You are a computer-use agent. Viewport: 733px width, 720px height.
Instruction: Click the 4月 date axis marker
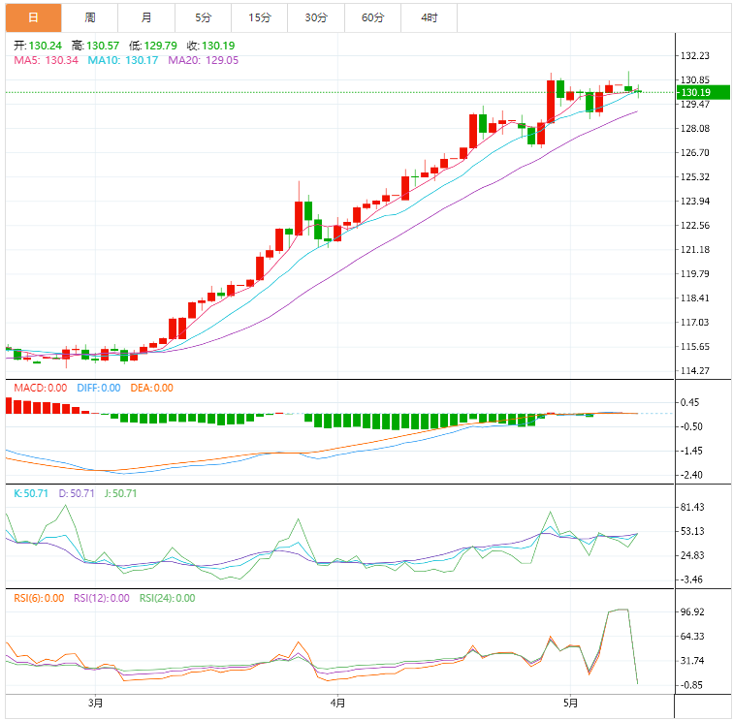[336, 703]
